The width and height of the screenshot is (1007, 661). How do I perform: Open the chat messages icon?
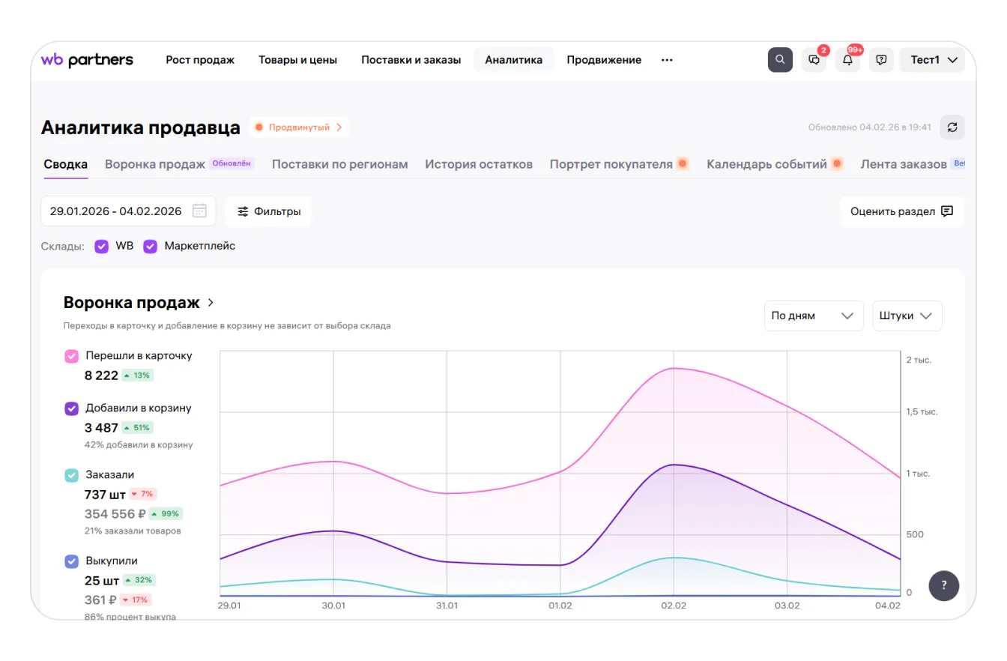click(x=814, y=60)
